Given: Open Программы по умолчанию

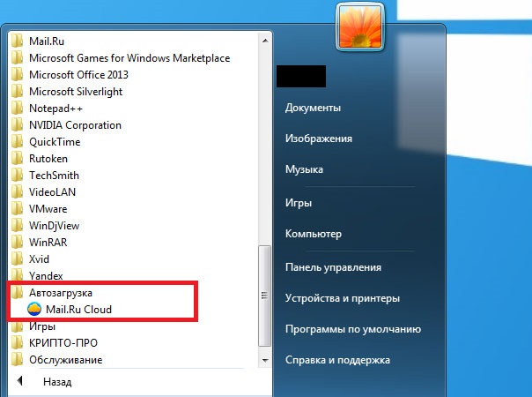Looking at the screenshot, I should coord(353,329).
